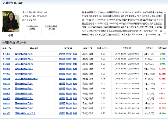Open fund code link 012666
This screenshot has width=168, height=120.
click(x=6, y=64)
